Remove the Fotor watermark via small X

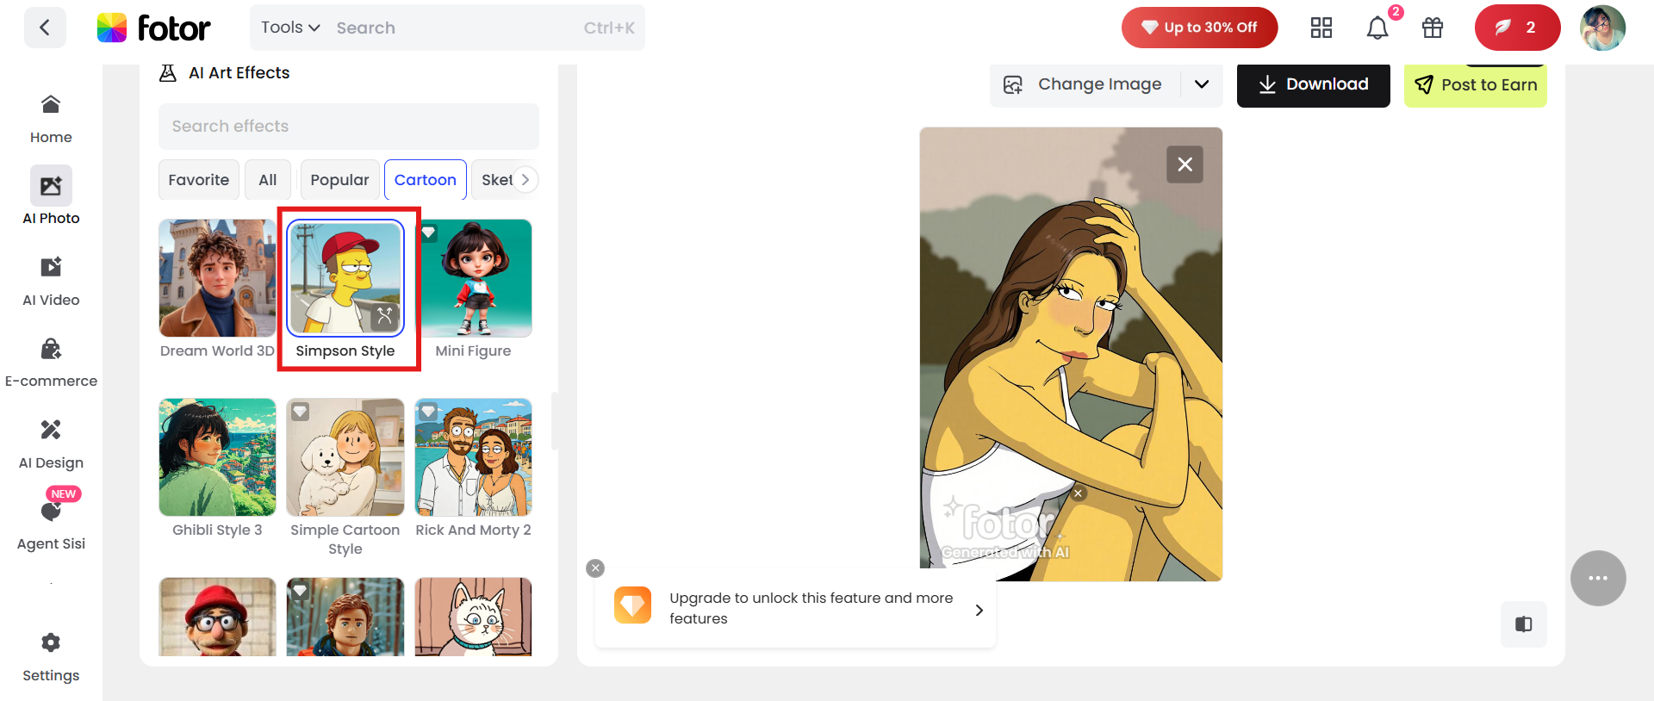point(1078,493)
